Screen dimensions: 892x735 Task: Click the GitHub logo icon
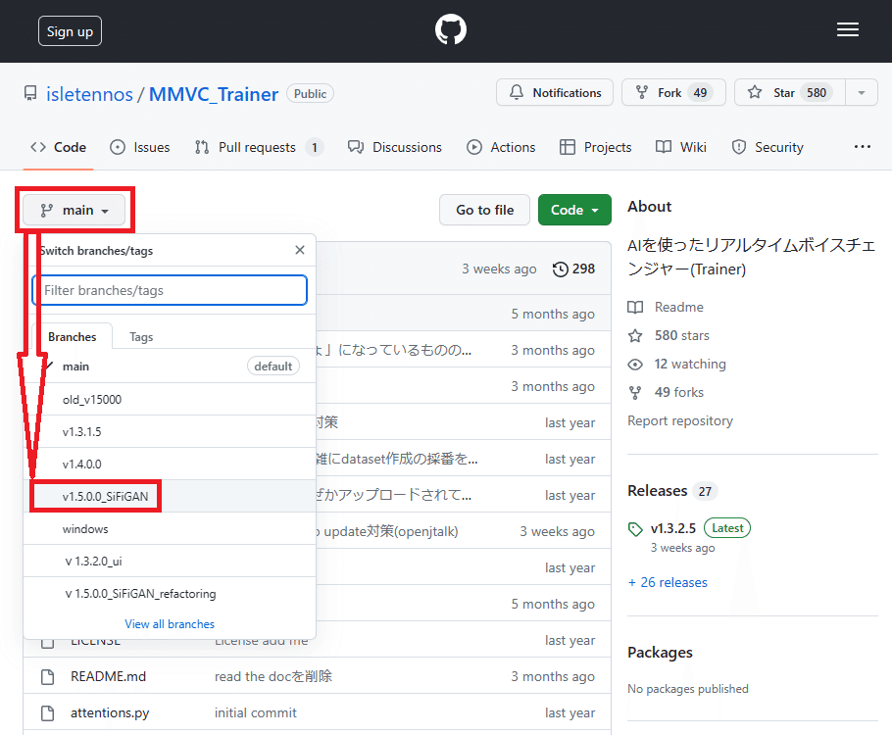click(450, 29)
